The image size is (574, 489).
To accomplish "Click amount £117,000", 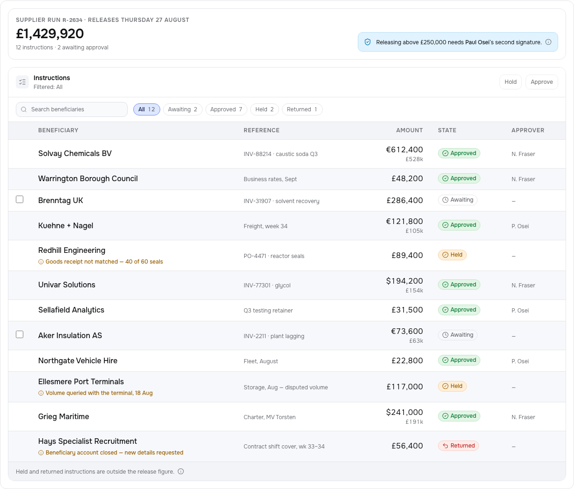I will pyautogui.click(x=405, y=387).
